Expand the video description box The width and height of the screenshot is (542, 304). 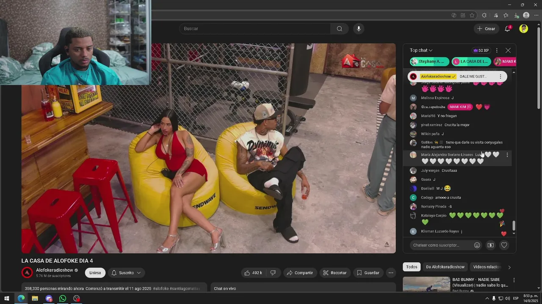coord(114,288)
